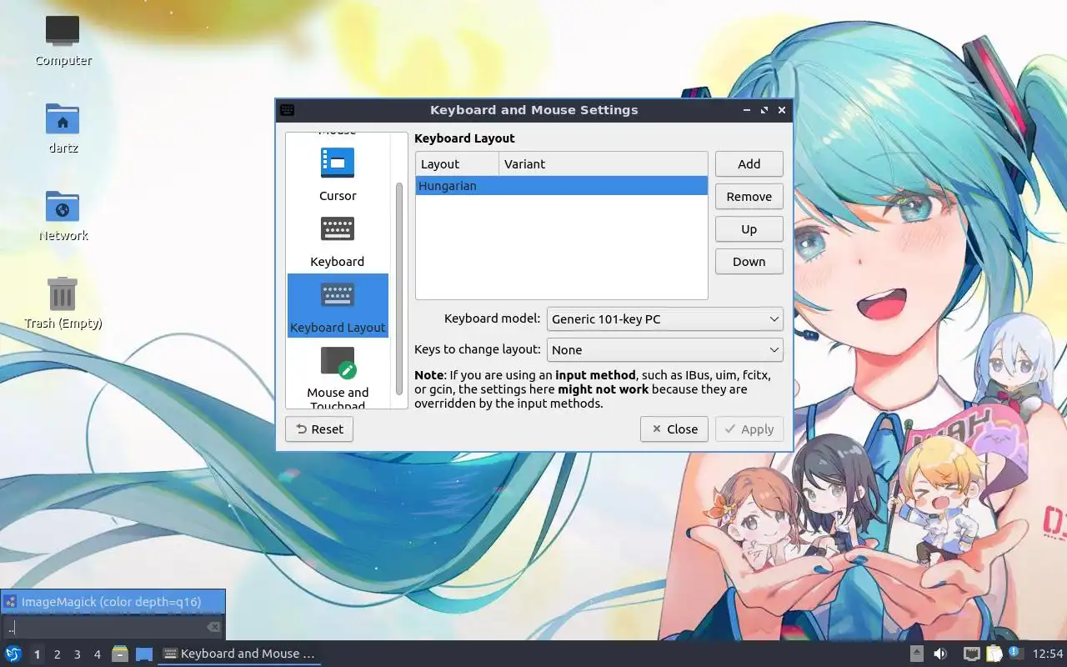The height and width of the screenshot is (667, 1067).
Task: Open the clipboard manager tray icon
Action: [x=994, y=654]
